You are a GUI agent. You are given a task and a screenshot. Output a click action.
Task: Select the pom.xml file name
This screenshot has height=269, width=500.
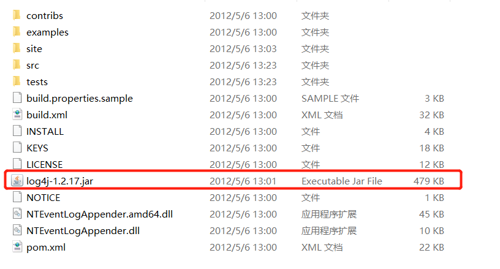pyautogui.click(x=46, y=248)
